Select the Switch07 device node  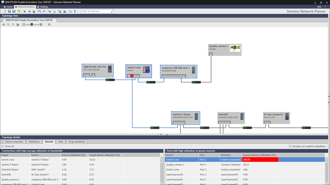[231, 118]
